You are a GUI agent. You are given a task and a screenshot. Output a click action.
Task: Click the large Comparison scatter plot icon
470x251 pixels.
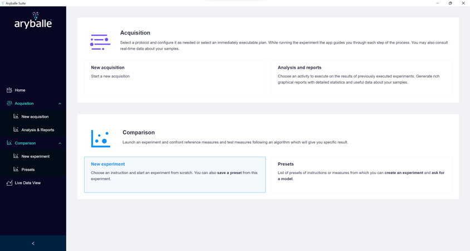[x=101, y=138]
